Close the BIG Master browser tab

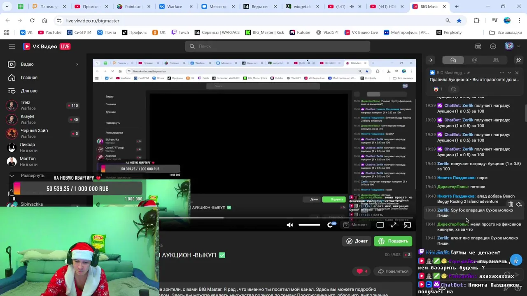tap(444, 7)
